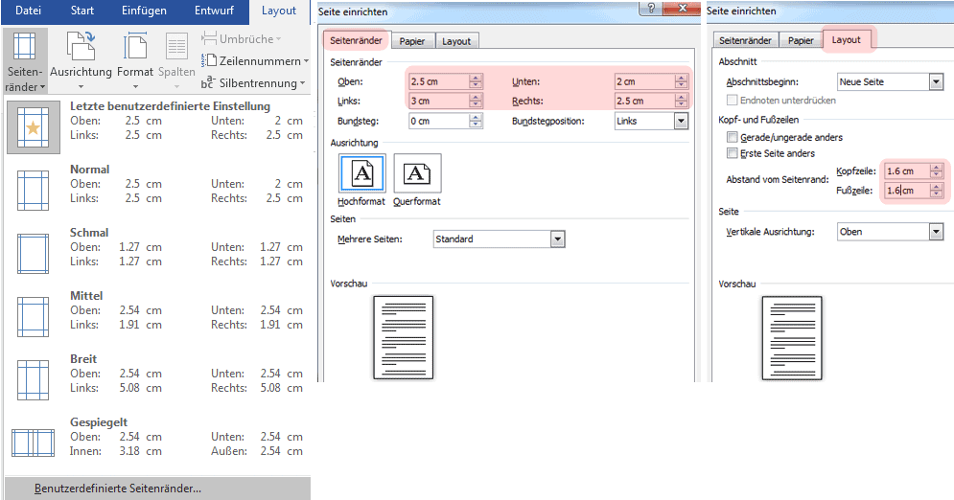Expand the Bundstegposition dropdown
This screenshot has width=954, height=500.
681,122
